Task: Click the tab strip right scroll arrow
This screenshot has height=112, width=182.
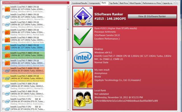Action: click(177, 3)
